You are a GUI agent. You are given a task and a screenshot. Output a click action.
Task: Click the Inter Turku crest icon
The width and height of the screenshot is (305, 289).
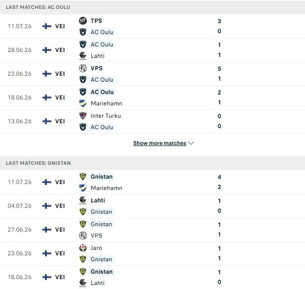(x=83, y=116)
